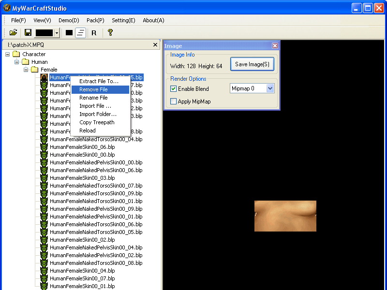Close the patch-X.MPQ tree pane
The image size is (387, 290).
click(155, 44)
